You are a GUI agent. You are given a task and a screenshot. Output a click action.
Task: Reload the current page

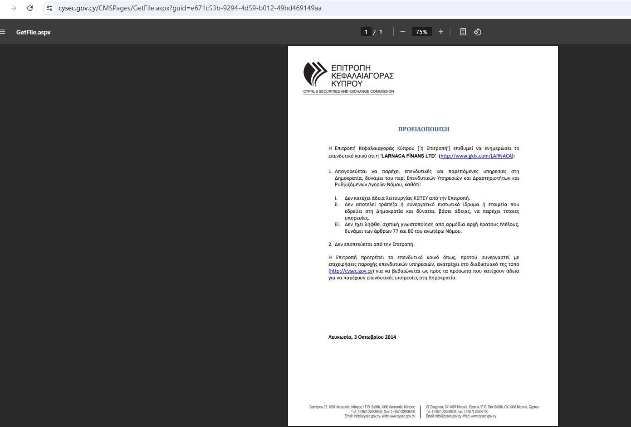coord(30,8)
